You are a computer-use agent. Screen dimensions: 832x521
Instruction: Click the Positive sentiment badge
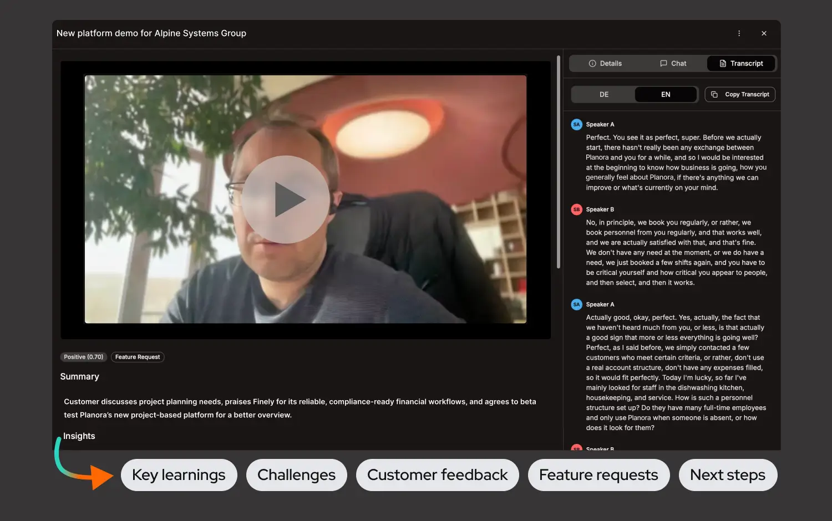point(83,357)
